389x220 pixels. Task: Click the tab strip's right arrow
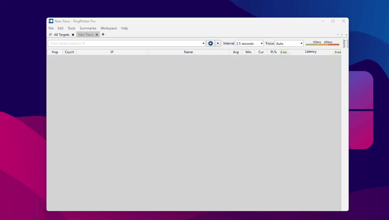342,35
